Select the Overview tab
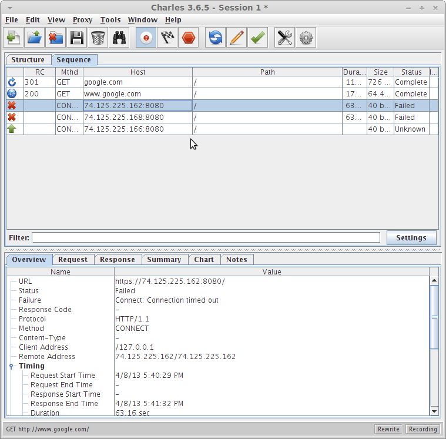Screen dimensions: 446x439 (29, 260)
